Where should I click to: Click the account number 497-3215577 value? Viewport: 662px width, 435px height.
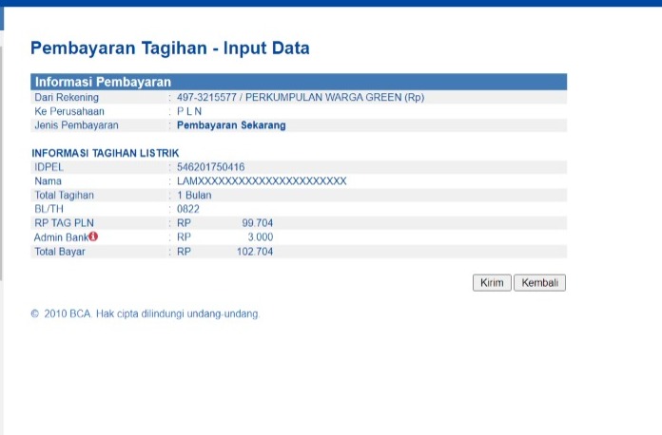pyautogui.click(x=207, y=97)
